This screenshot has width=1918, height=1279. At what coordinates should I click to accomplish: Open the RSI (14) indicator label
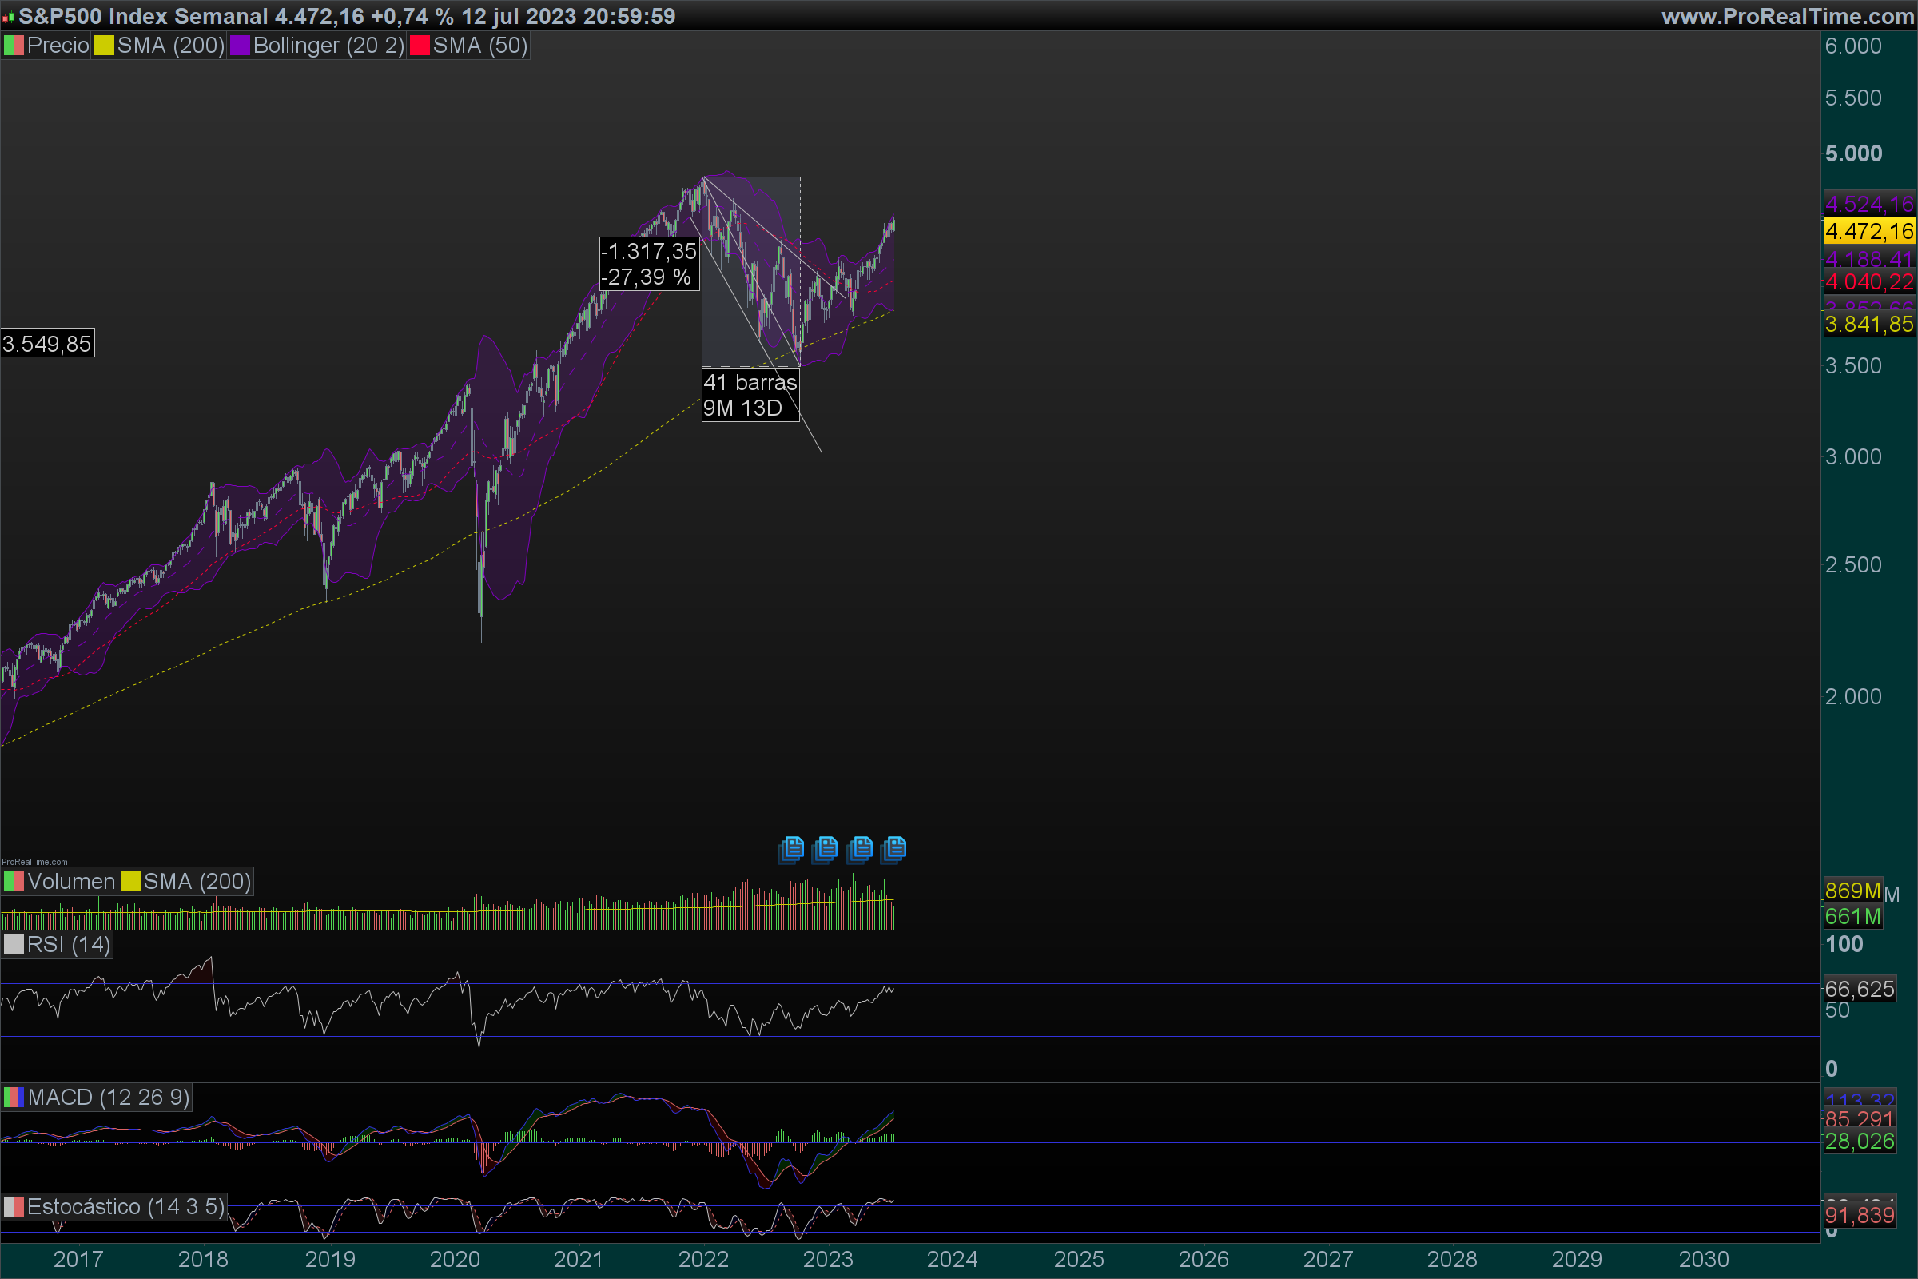click(69, 945)
